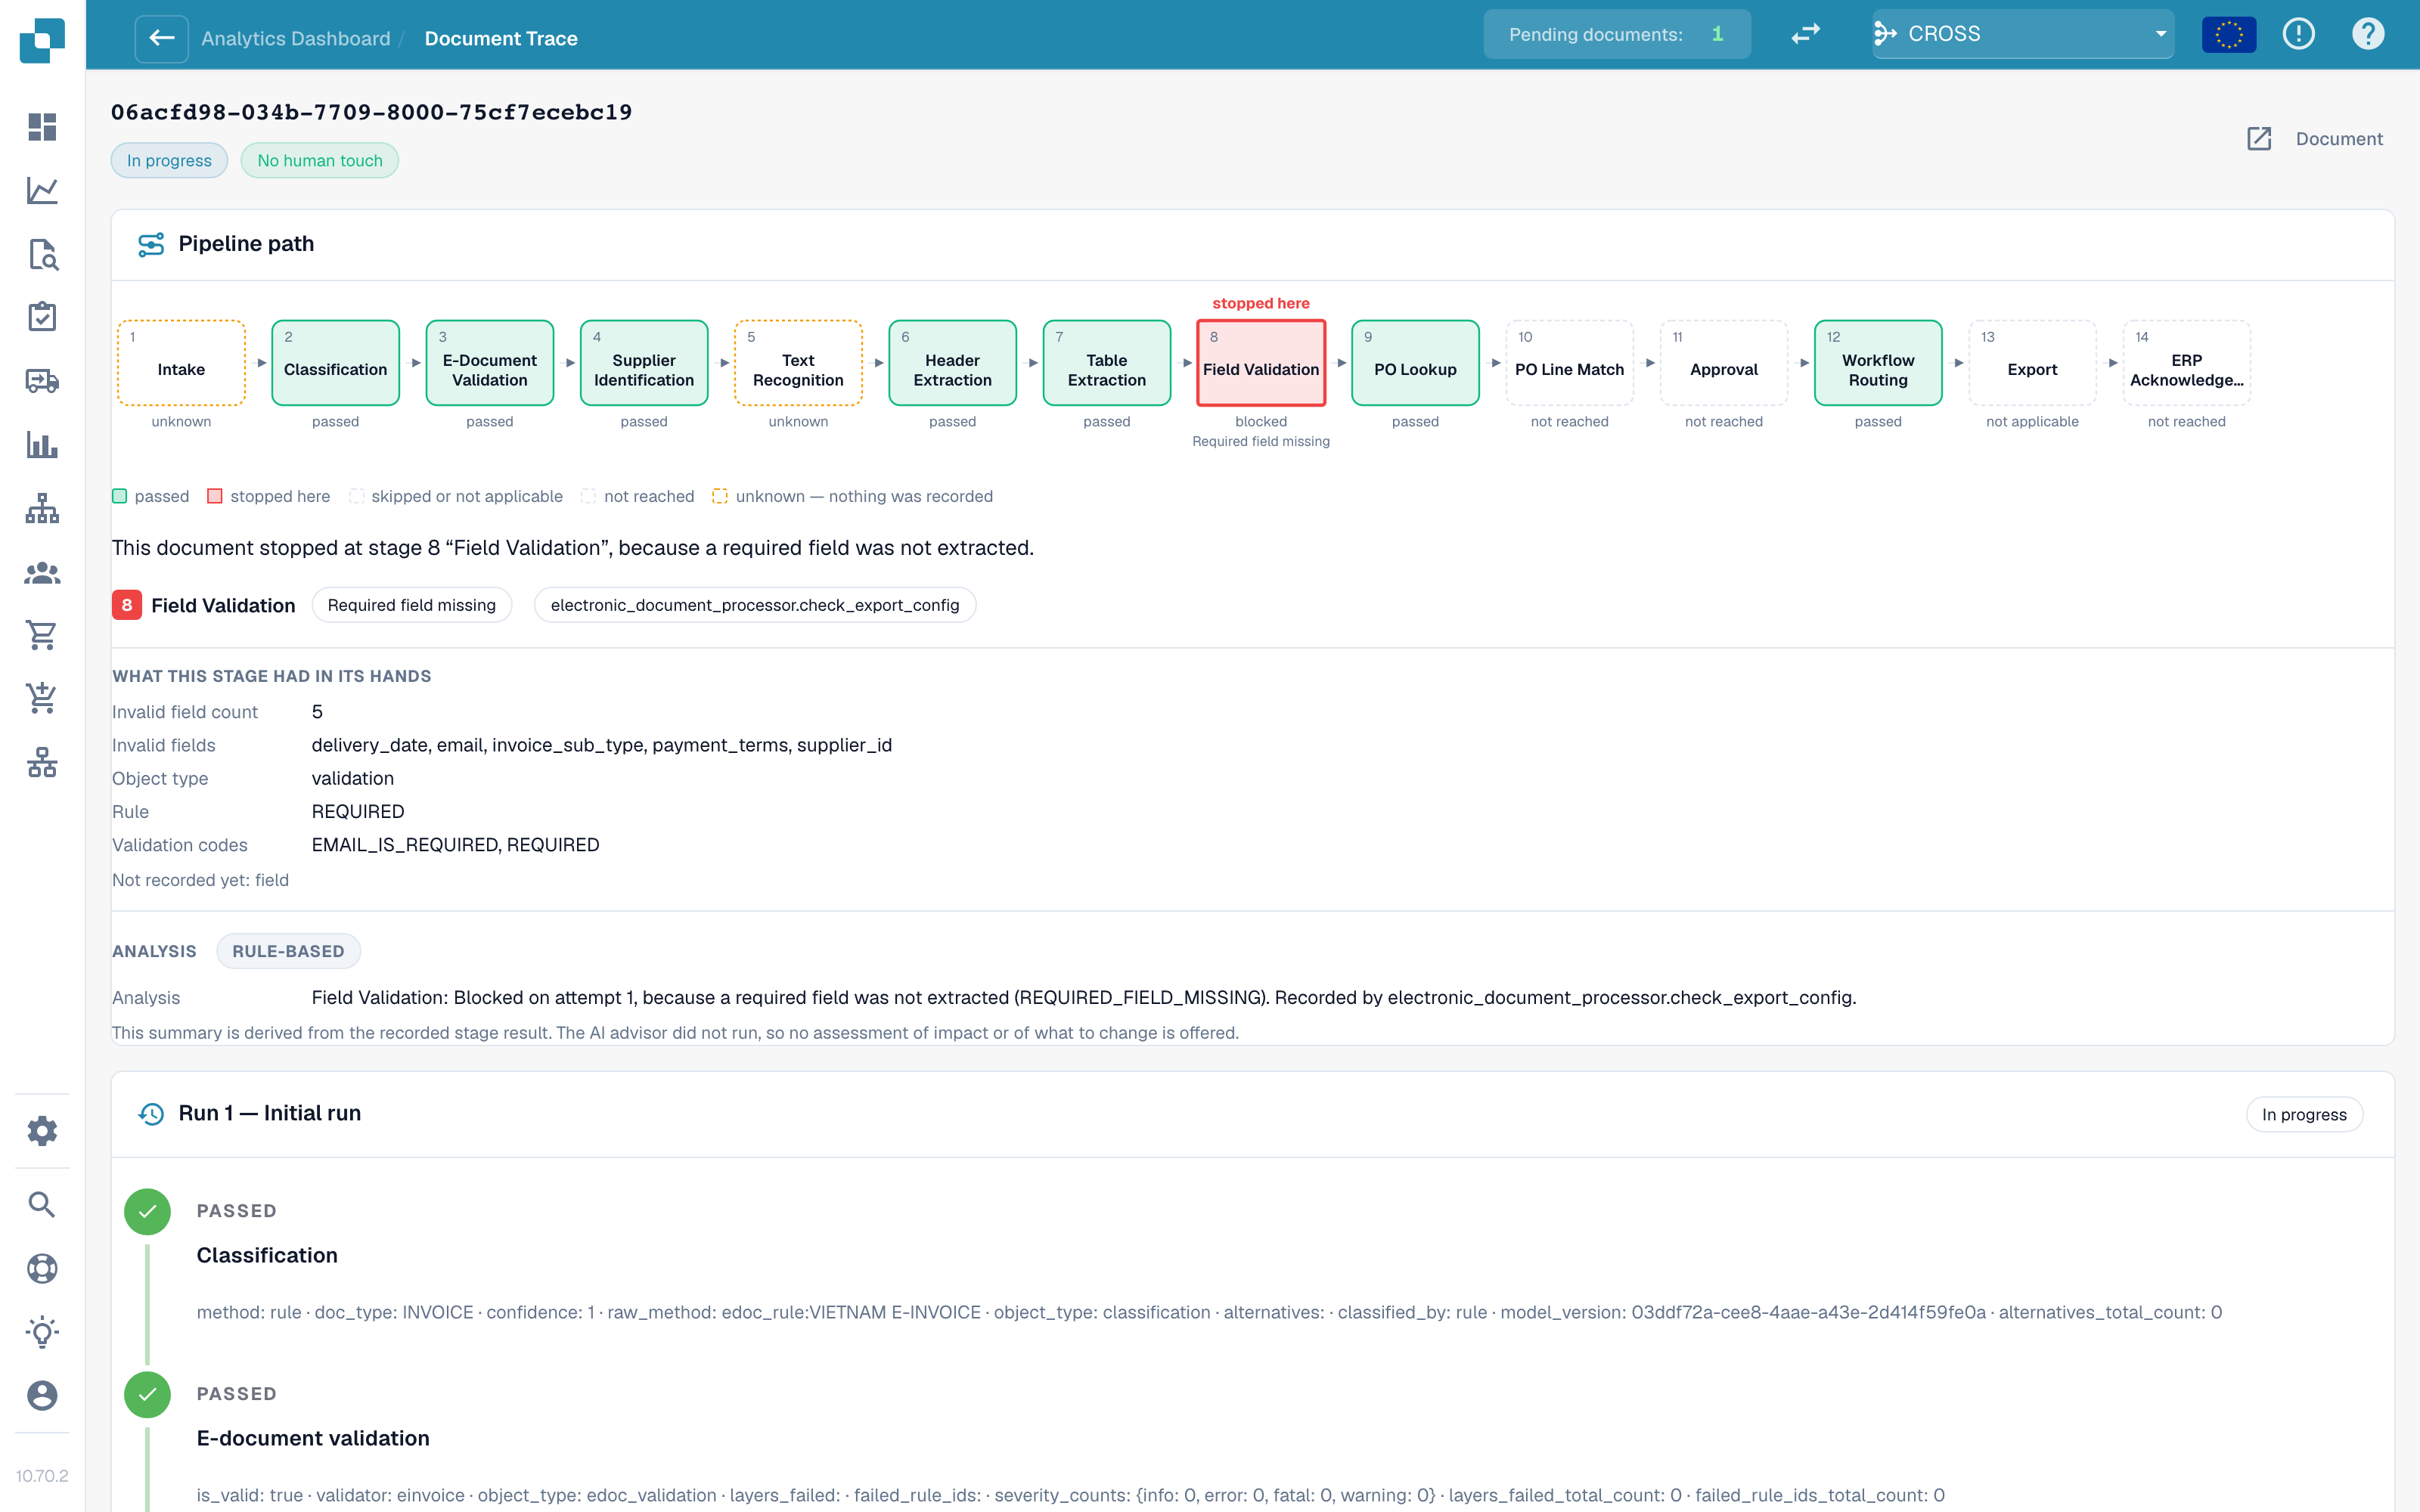The height and width of the screenshot is (1512, 2420).
Task: Click the swap arrows icon in header
Action: [1805, 34]
